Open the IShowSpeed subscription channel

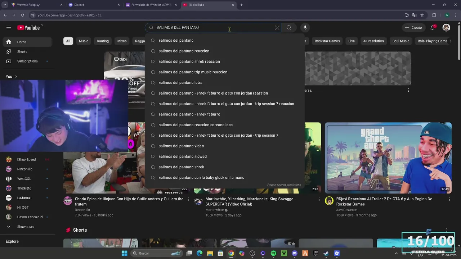(x=28, y=159)
